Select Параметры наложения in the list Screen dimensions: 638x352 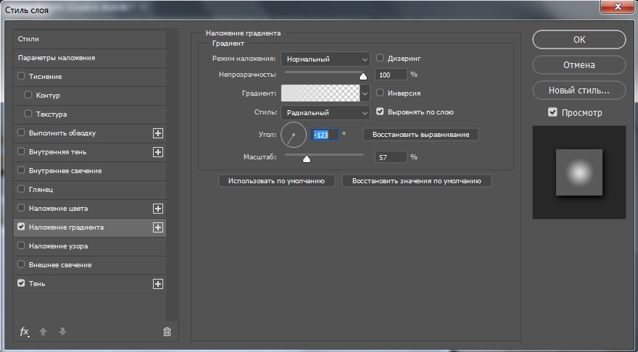click(x=89, y=58)
